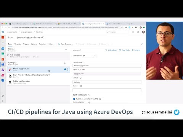Open the bottom blue sidebar extension icon

[3, 80]
